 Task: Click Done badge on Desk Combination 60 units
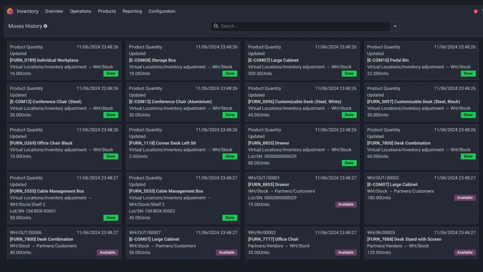(468, 156)
